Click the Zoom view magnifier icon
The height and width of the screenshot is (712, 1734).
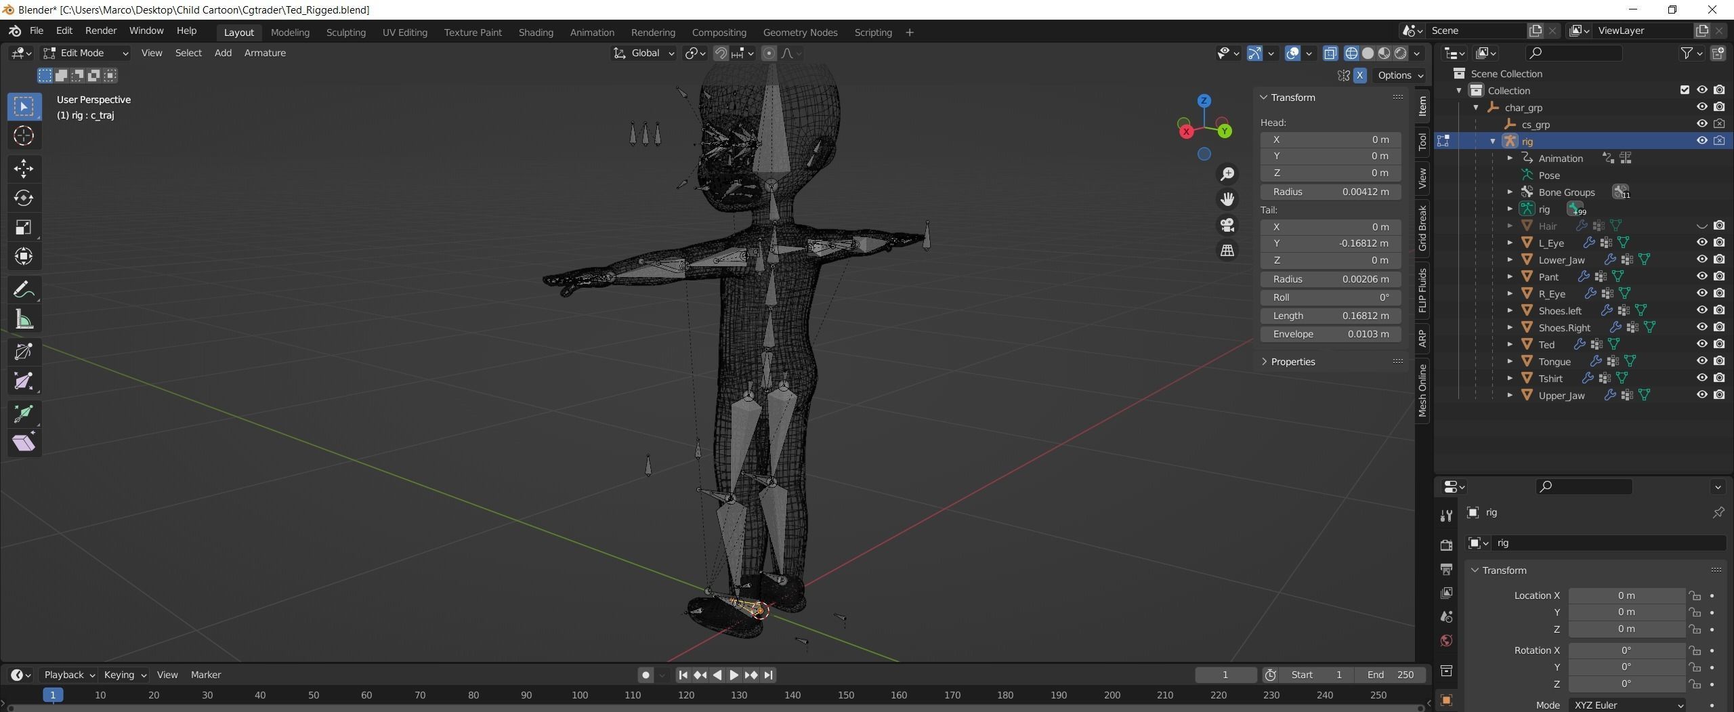click(x=1227, y=174)
